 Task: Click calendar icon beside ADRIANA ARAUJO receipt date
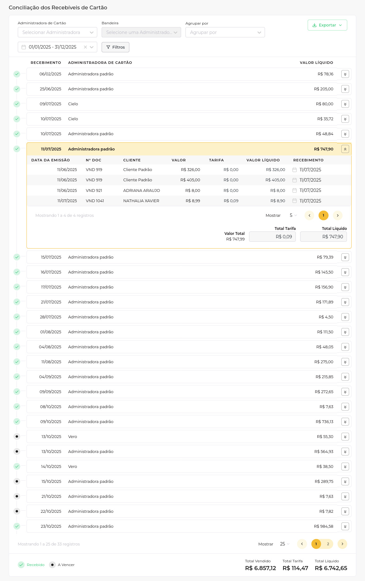click(x=294, y=190)
